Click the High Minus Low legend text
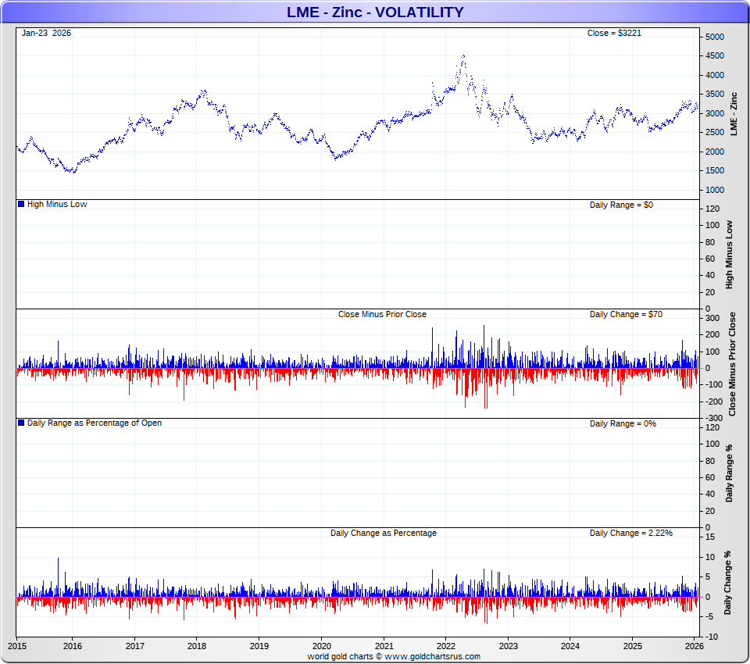This screenshot has width=750, height=664. pyautogui.click(x=57, y=205)
